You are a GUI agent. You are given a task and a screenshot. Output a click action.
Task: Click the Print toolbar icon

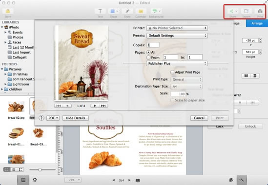260,11
